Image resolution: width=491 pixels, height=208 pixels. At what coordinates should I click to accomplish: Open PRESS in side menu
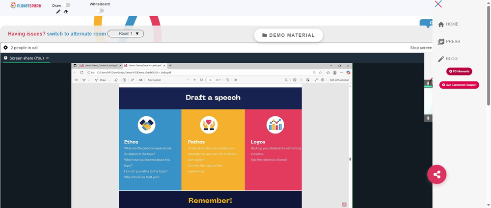tap(449, 41)
